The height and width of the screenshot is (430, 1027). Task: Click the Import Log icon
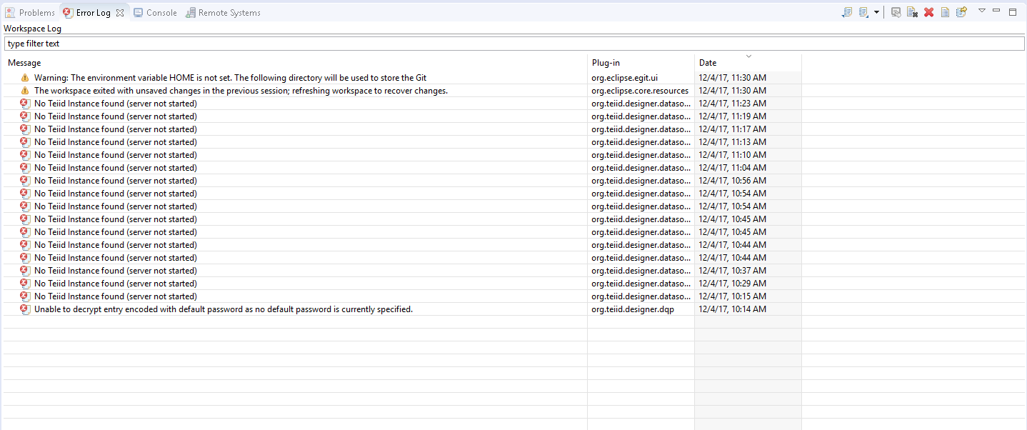[863, 12]
